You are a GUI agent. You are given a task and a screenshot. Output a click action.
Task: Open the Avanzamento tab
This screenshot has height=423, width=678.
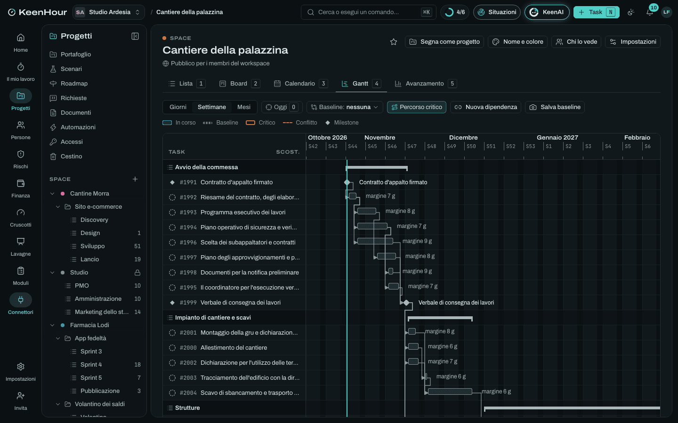[425, 84]
